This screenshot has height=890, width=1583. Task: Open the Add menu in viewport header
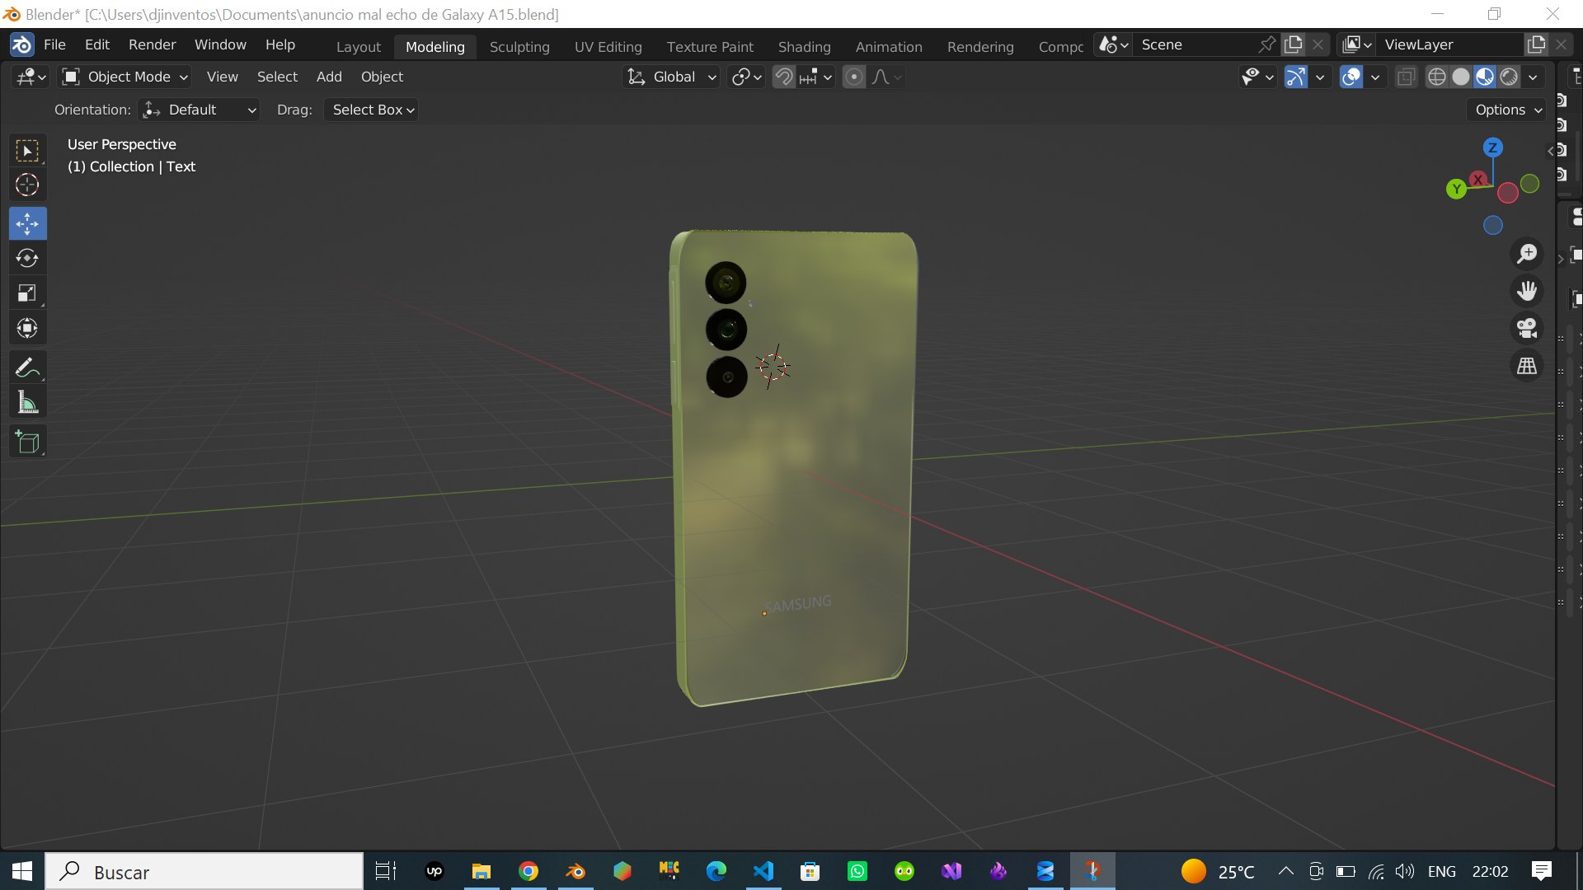[x=329, y=77]
